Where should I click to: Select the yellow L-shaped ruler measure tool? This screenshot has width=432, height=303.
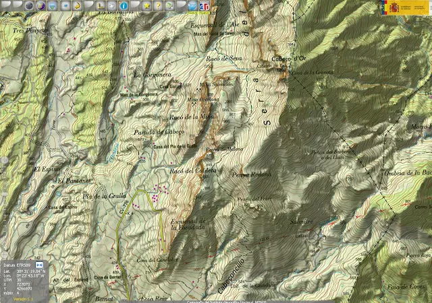[101, 5]
